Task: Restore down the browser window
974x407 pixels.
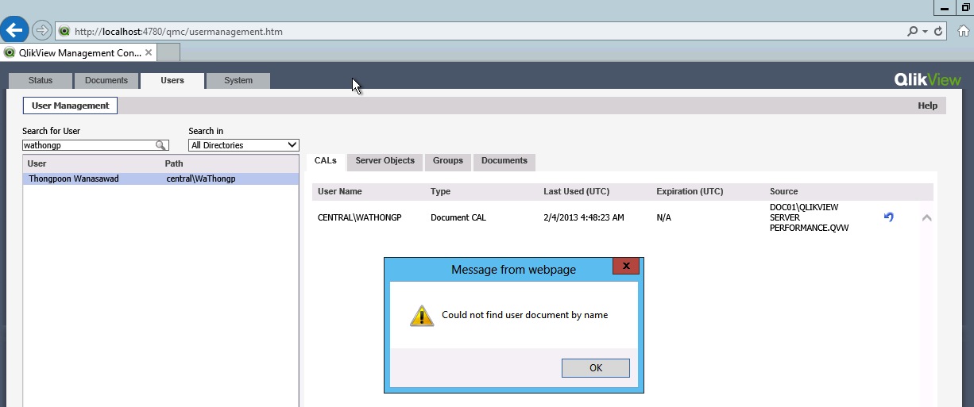Action: (x=965, y=6)
